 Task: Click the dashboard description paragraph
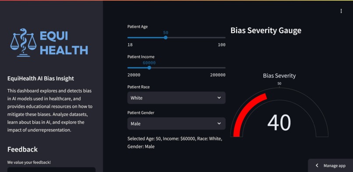(50, 110)
